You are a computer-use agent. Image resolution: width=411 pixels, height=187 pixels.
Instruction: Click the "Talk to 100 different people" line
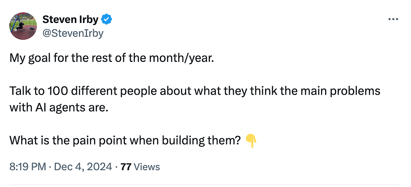[194, 91]
